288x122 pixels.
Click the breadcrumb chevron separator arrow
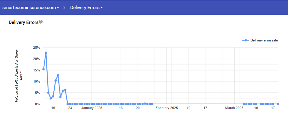tap(65, 8)
